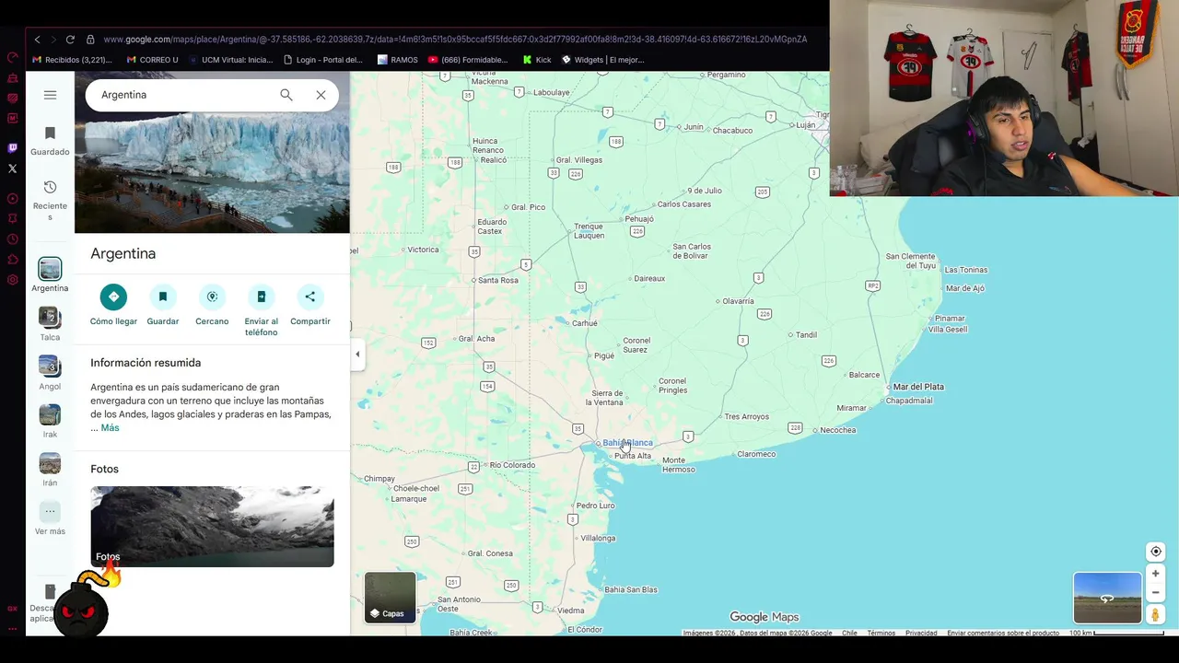Zoom in with the plus button

pyautogui.click(x=1155, y=574)
